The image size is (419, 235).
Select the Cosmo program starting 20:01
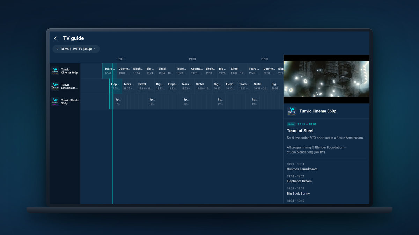(269, 71)
